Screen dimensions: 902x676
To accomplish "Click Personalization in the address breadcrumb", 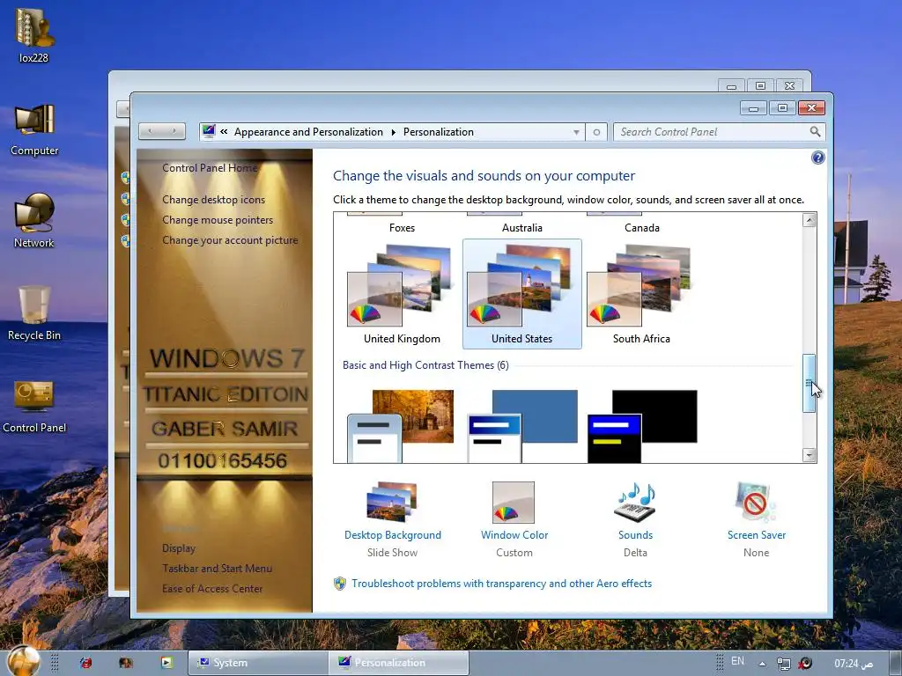I will coord(439,132).
